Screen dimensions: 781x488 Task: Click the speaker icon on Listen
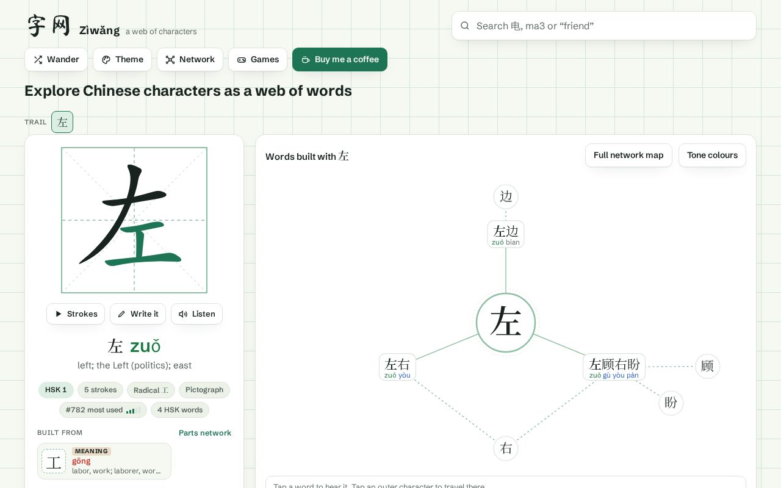(x=183, y=314)
